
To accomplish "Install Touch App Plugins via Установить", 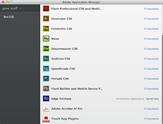I will coord(151,119).
